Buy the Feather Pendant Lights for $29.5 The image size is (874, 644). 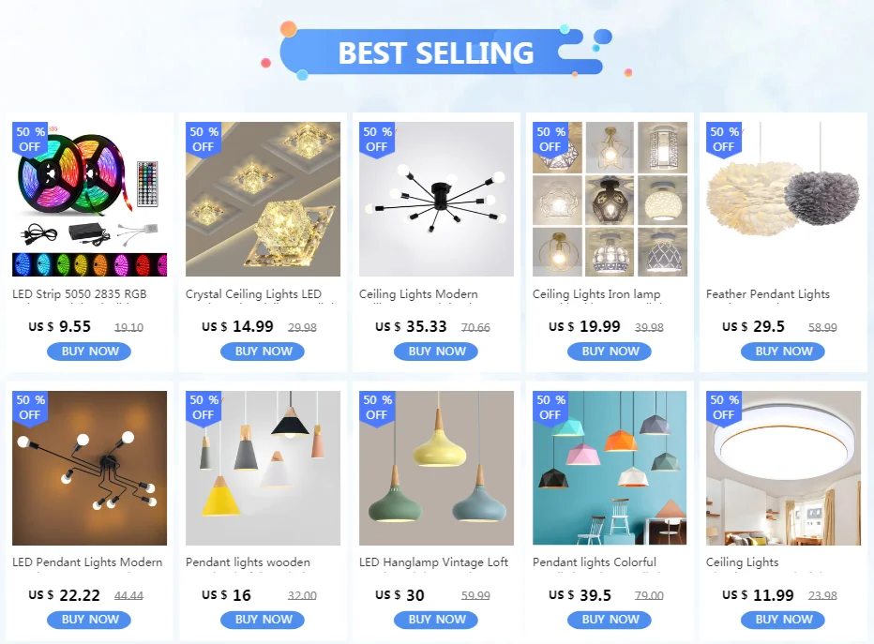(783, 352)
